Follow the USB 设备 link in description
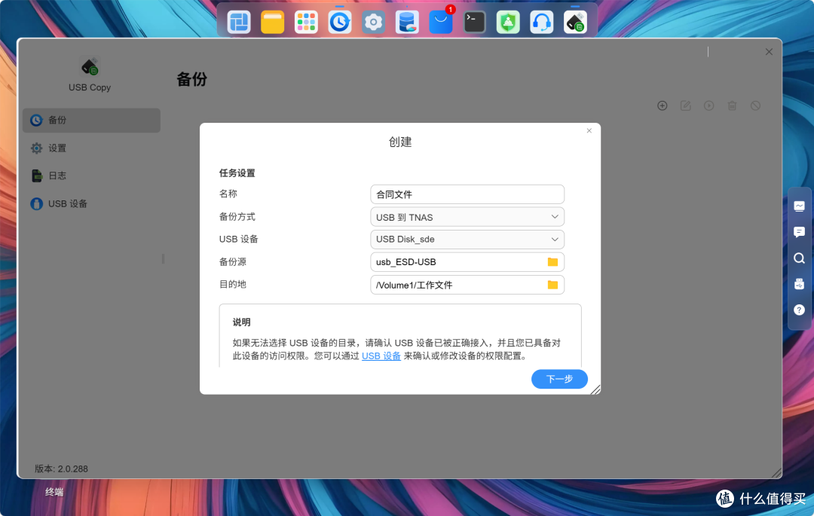 381,356
